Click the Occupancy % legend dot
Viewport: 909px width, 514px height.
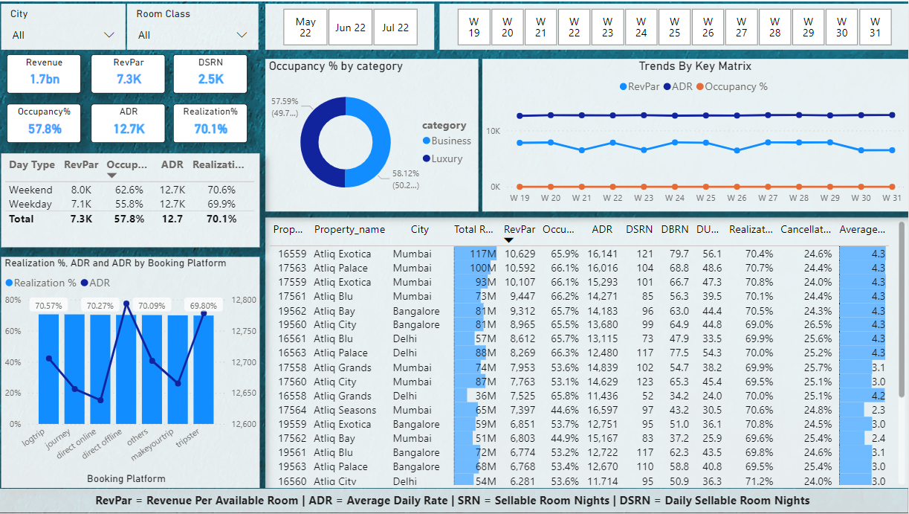coord(700,87)
